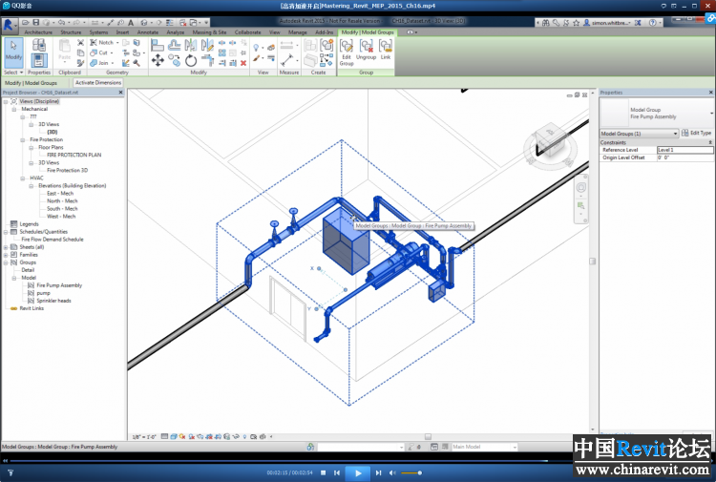Click the Array tool icon
The image size is (716, 482).
click(x=222, y=52)
